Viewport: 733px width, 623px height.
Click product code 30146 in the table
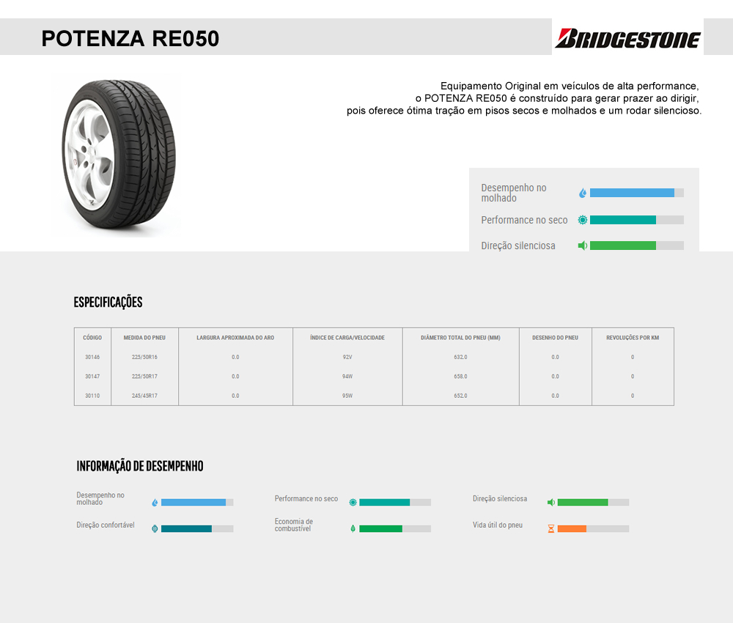click(92, 357)
